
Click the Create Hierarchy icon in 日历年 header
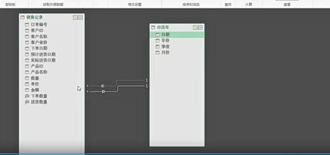[195, 28]
